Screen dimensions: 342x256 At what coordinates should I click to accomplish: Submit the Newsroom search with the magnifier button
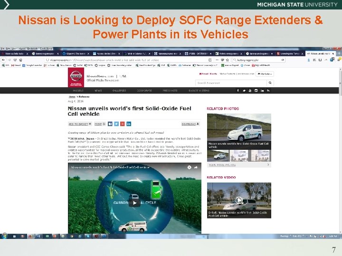pyautogui.click(x=270, y=82)
